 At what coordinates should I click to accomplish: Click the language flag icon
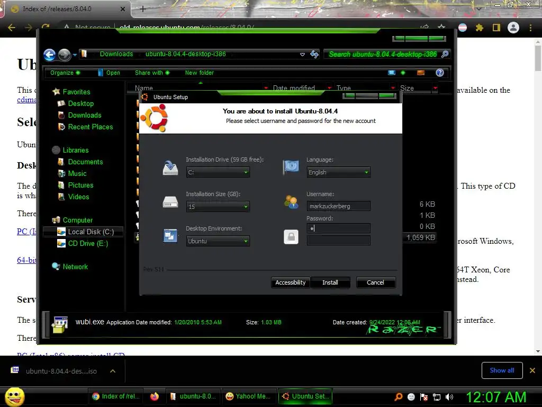click(x=291, y=167)
